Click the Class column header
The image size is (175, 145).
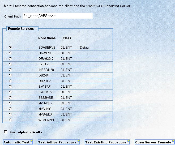click(67, 38)
